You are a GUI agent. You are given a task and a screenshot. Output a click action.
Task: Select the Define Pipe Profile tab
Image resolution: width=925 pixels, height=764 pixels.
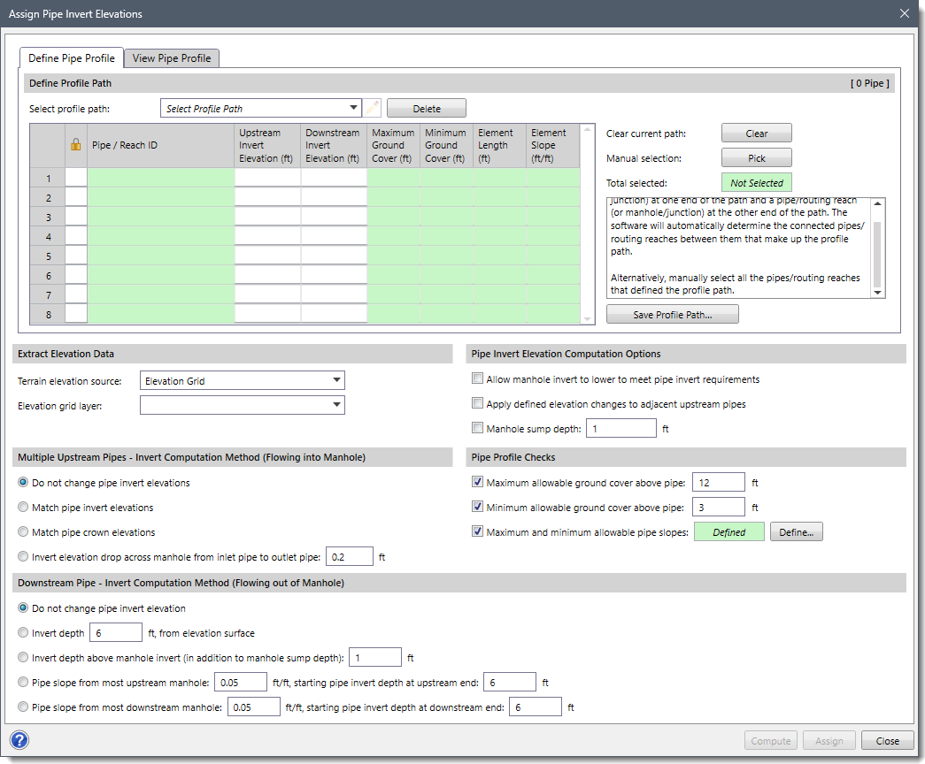(71, 57)
